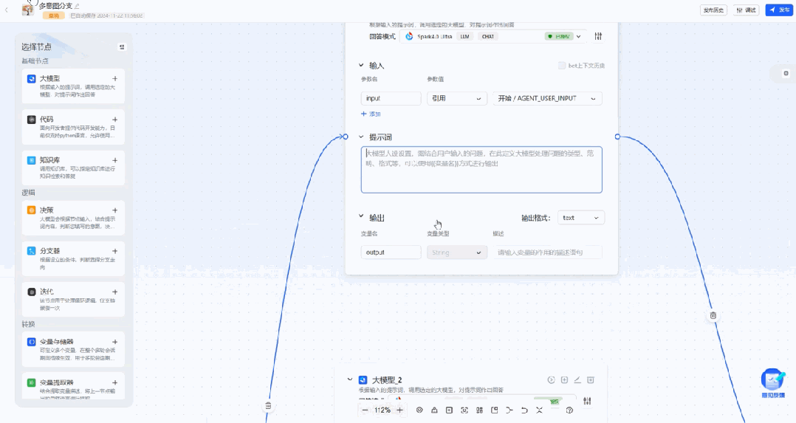Add a 大模型 node with plus
796x423 pixels.
click(x=114, y=79)
